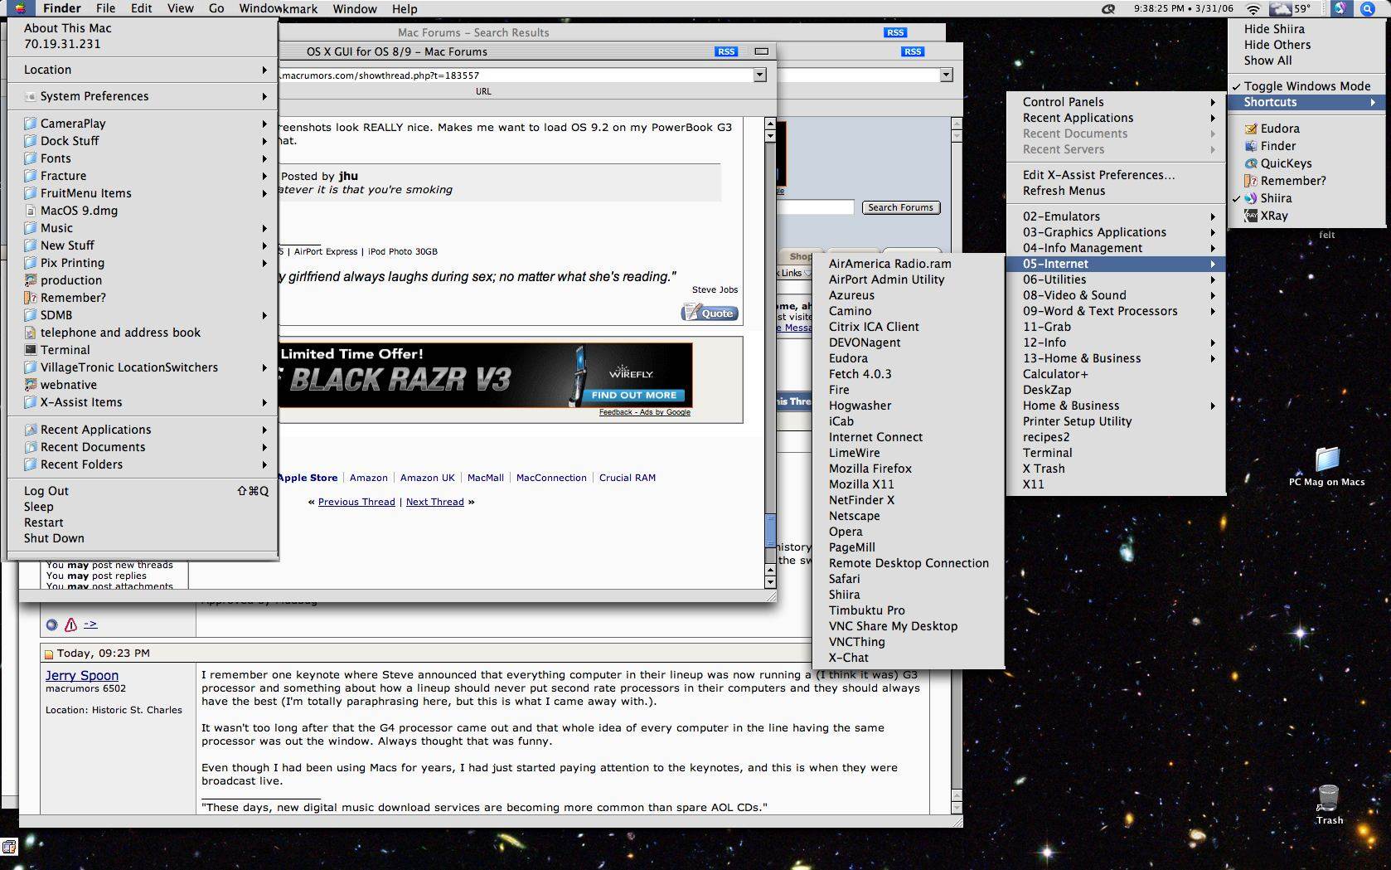Open the Crucial RAM link
The width and height of the screenshot is (1391, 870).
coord(628,478)
